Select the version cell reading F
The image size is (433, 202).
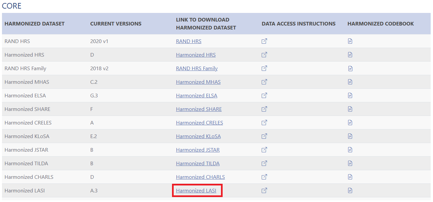click(92, 109)
